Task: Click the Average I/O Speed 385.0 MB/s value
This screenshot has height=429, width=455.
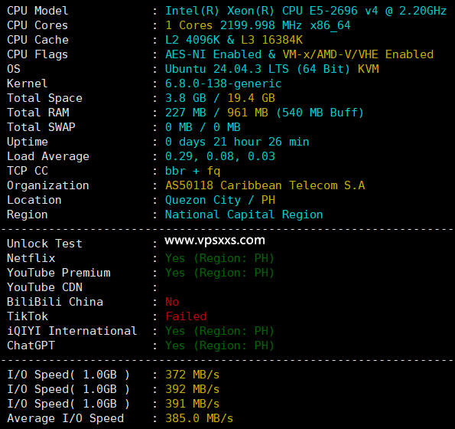Action: pyautogui.click(x=199, y=418)
